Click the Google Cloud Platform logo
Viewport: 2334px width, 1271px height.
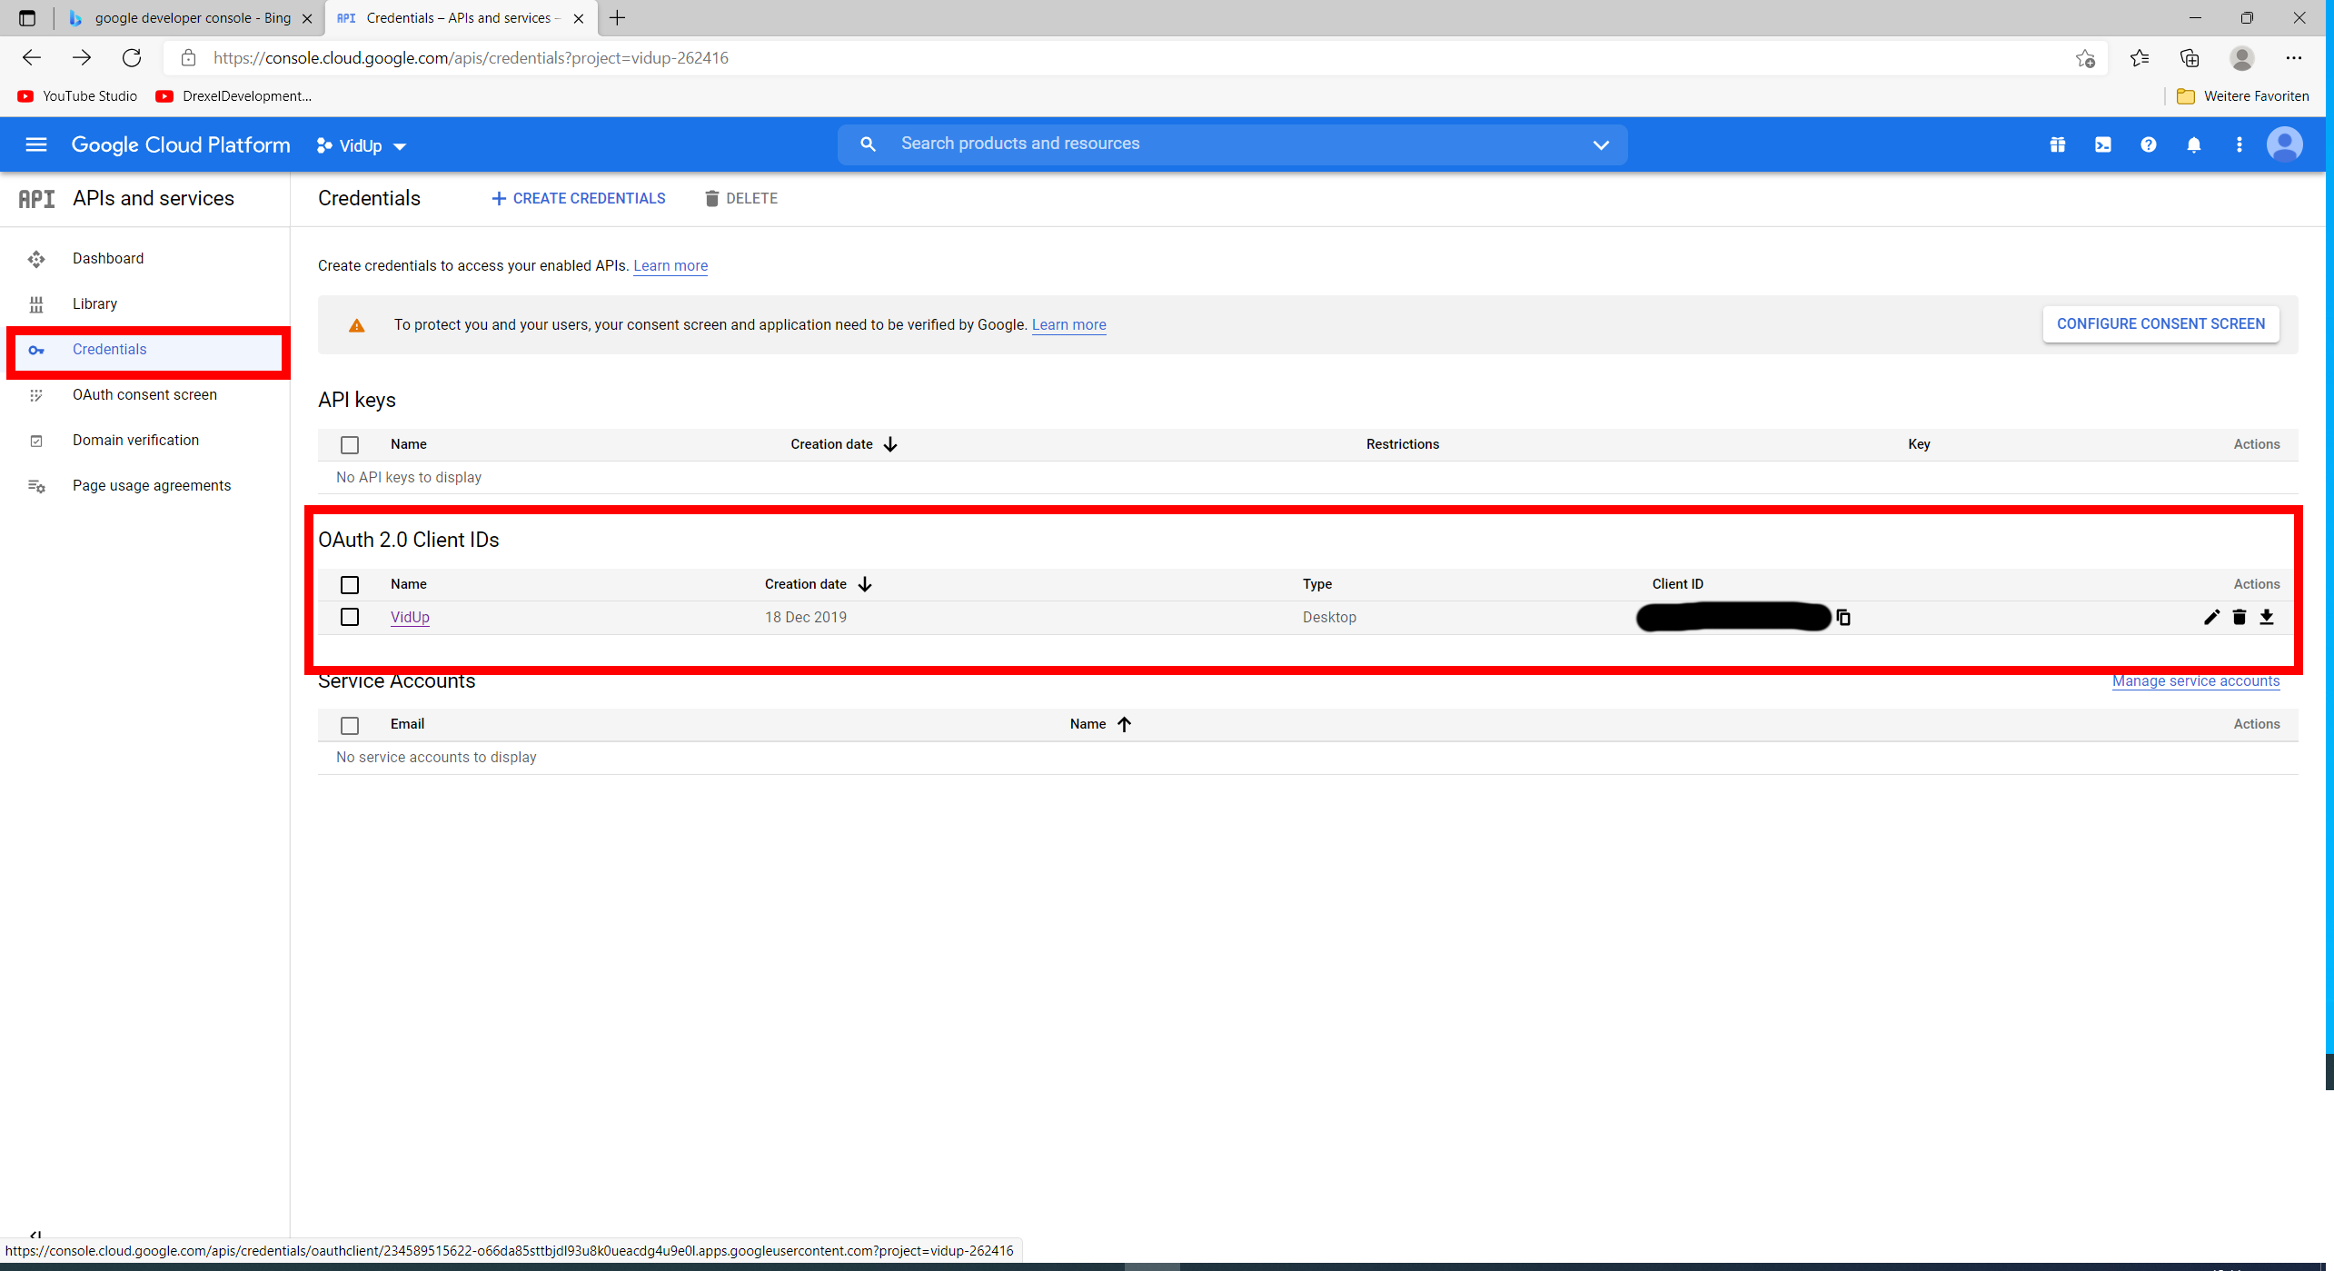pos(181,144)
